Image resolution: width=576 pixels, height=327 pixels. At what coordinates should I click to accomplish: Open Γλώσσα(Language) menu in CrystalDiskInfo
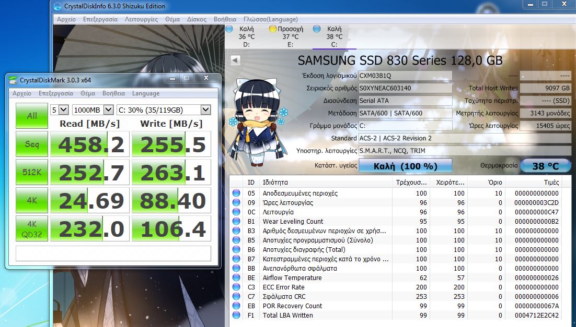(270, 19)
